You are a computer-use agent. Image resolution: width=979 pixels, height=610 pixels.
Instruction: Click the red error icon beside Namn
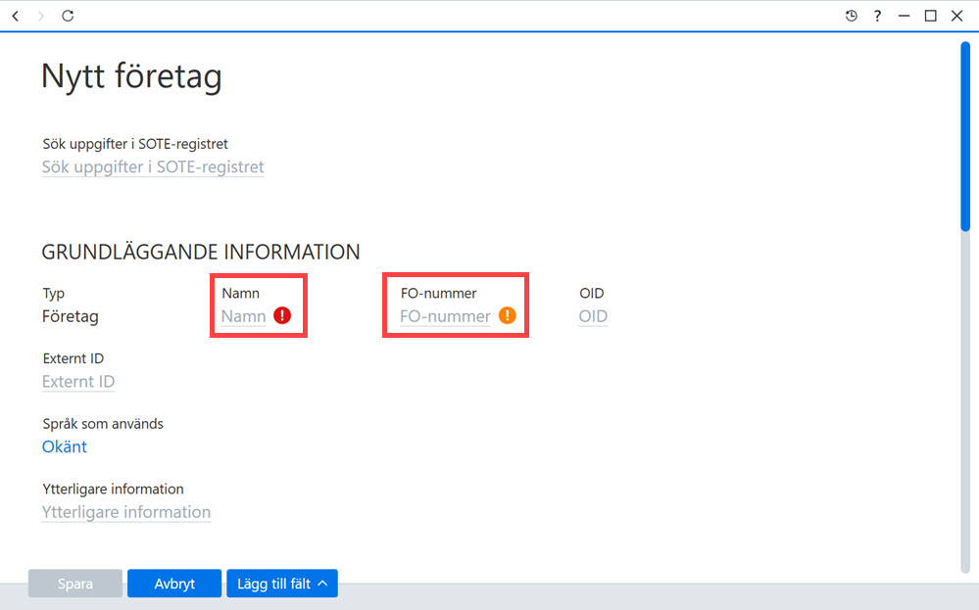[x=282, y=315]
